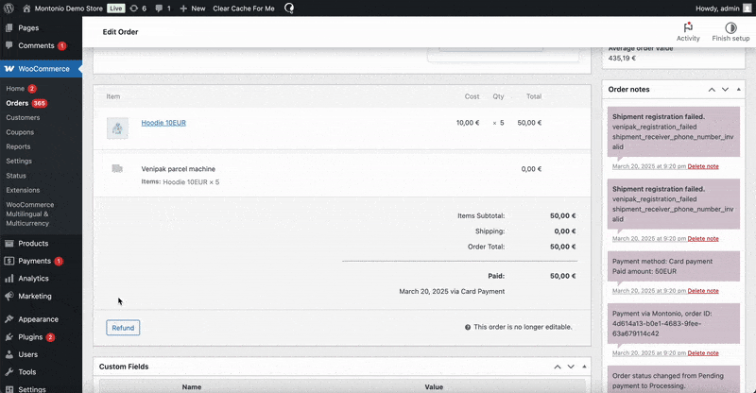
Task: Click the Live status badge
Action: tap(115, 9)
